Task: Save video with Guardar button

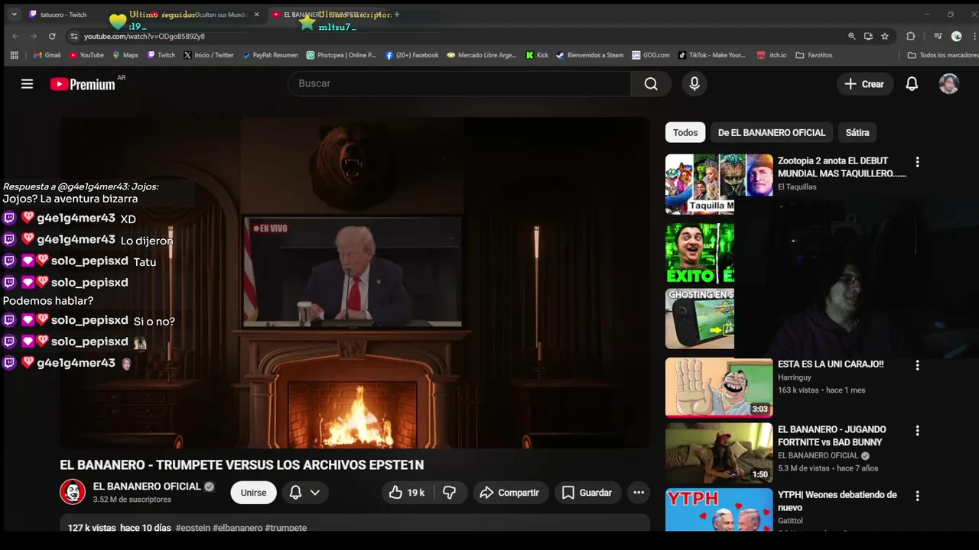Action: 587,493
